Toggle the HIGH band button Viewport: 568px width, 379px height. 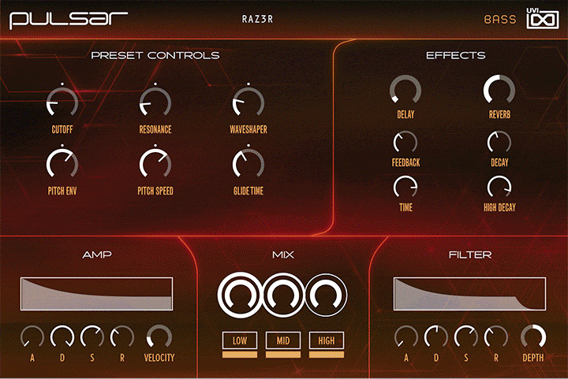(x=327, y=340)
